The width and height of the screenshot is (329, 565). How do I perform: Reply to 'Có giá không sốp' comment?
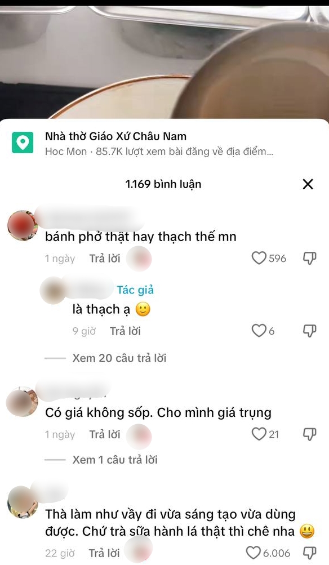104,434
